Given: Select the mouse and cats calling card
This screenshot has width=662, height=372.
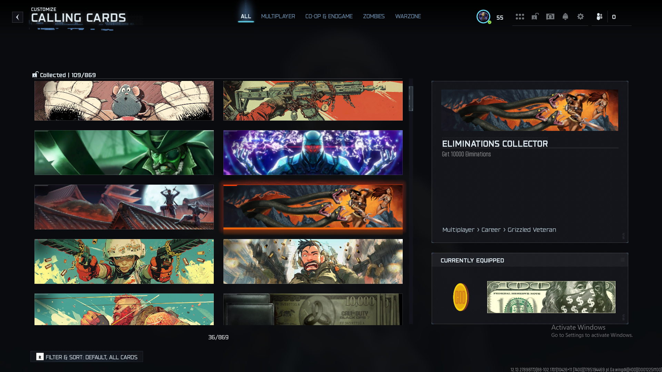Looking at the screenshot, I should tap(124, 101).
